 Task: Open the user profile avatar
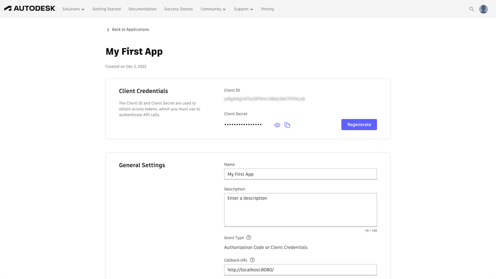coord(483,9)
